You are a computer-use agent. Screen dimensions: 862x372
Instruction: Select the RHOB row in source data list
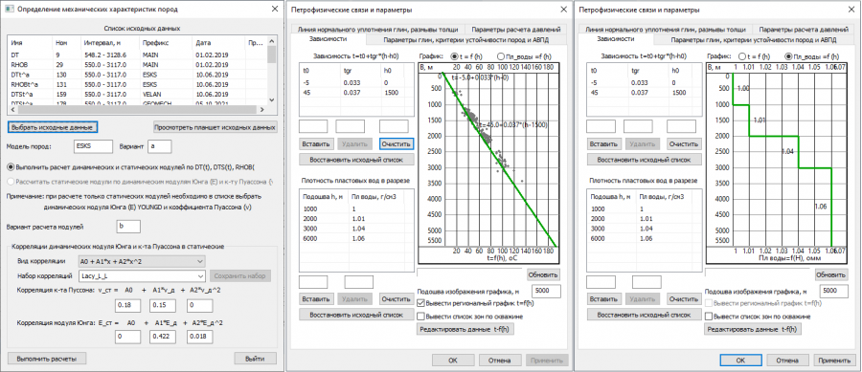coord(137,65)
